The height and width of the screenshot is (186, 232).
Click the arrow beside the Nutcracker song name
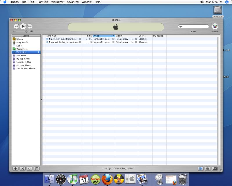80,39
